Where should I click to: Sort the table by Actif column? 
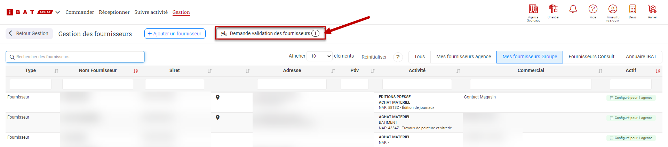(x=658, y=71)
